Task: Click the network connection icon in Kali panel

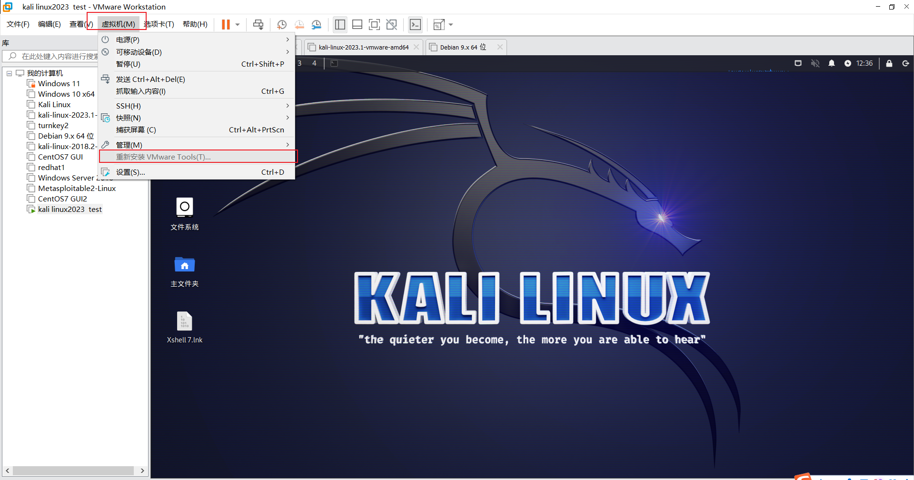Action: pos(798,63)
